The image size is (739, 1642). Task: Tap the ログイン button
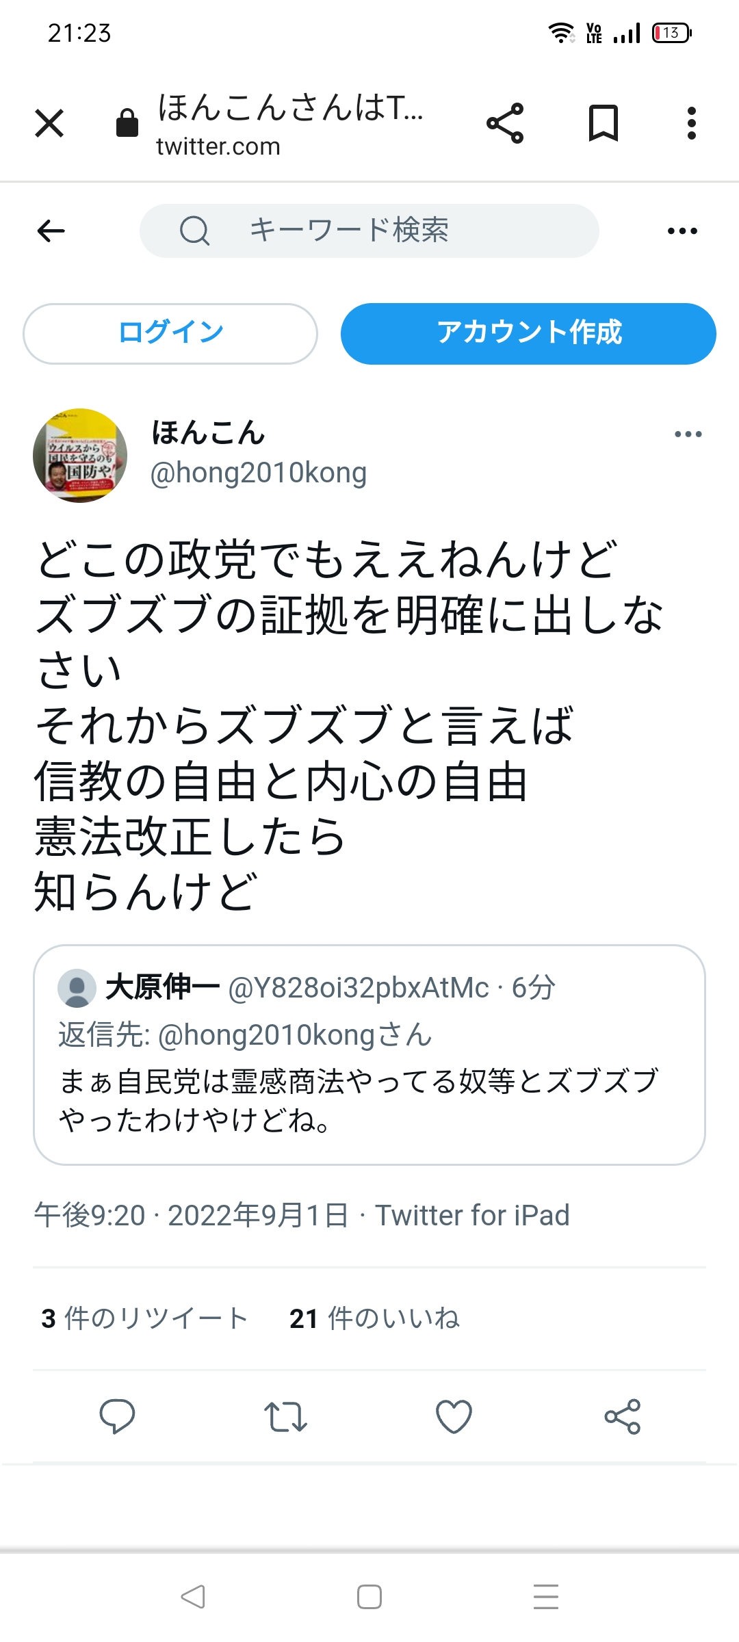click(x=170, y=334)
